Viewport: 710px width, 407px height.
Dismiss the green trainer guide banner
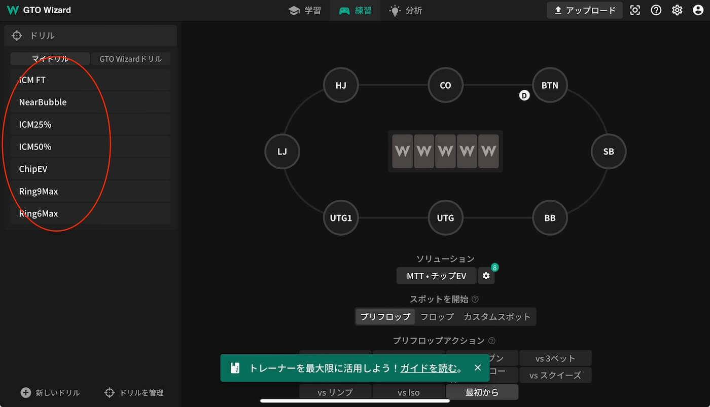click(x=477, y=367)
